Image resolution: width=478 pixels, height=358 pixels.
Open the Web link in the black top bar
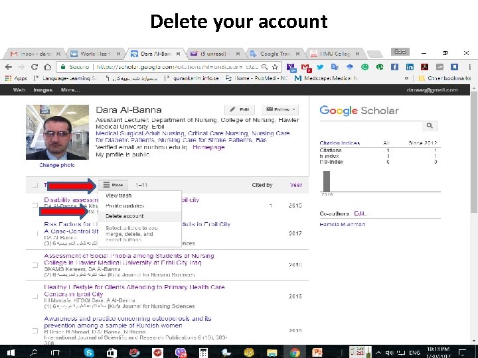(19, 90)
